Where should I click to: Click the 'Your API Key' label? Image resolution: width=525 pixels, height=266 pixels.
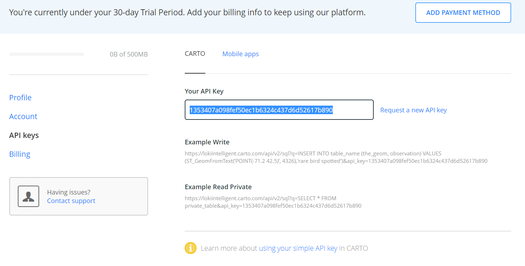click(204, 91)
